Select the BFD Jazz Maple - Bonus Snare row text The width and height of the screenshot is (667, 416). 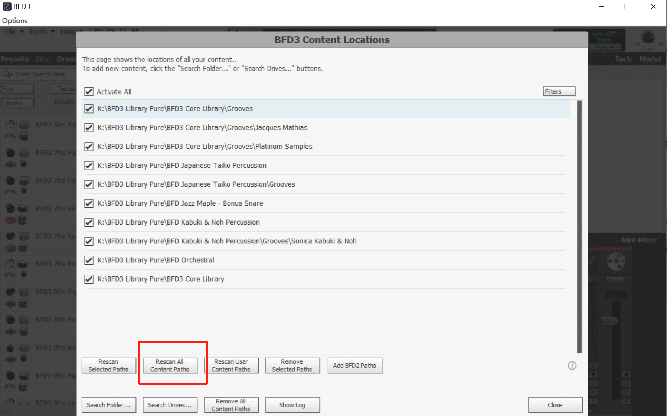point(180,203)
